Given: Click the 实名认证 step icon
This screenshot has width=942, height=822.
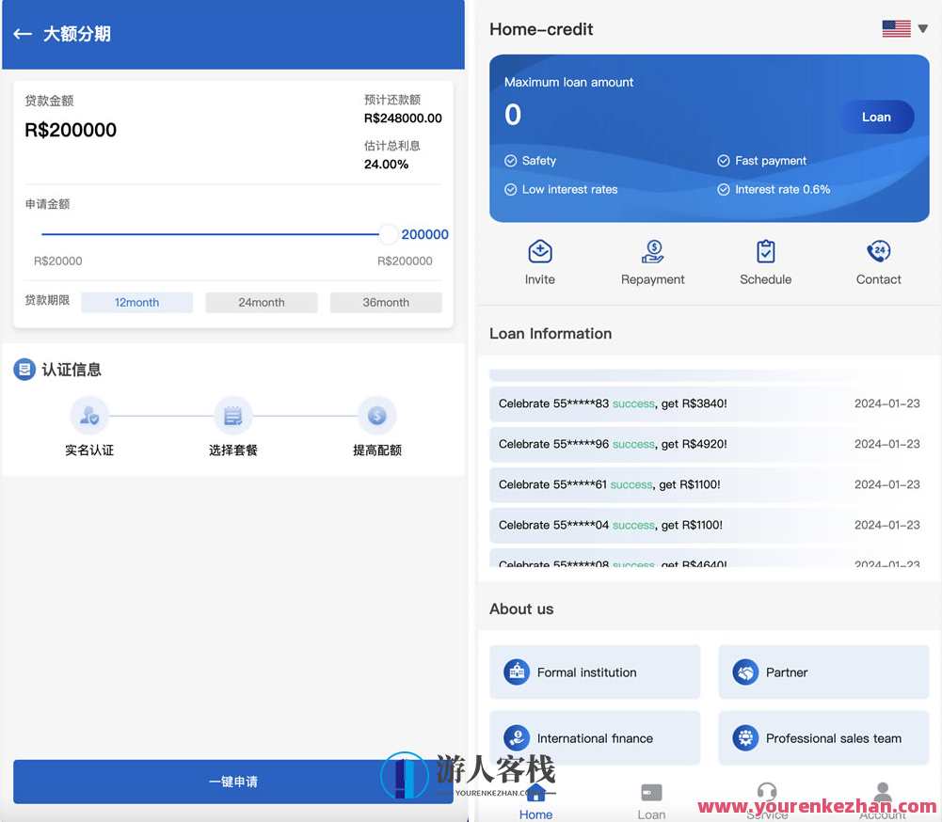Looking at the screenshot, I should [x=89, y=416].
